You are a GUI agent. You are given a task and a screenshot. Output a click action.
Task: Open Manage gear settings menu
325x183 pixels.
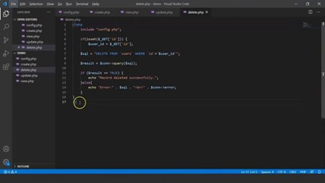(6, 162)
